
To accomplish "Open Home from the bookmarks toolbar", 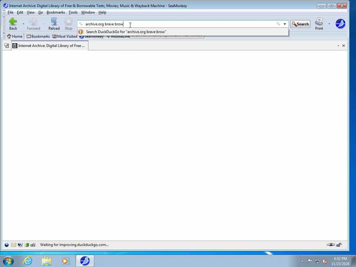I will coord(15,36).
